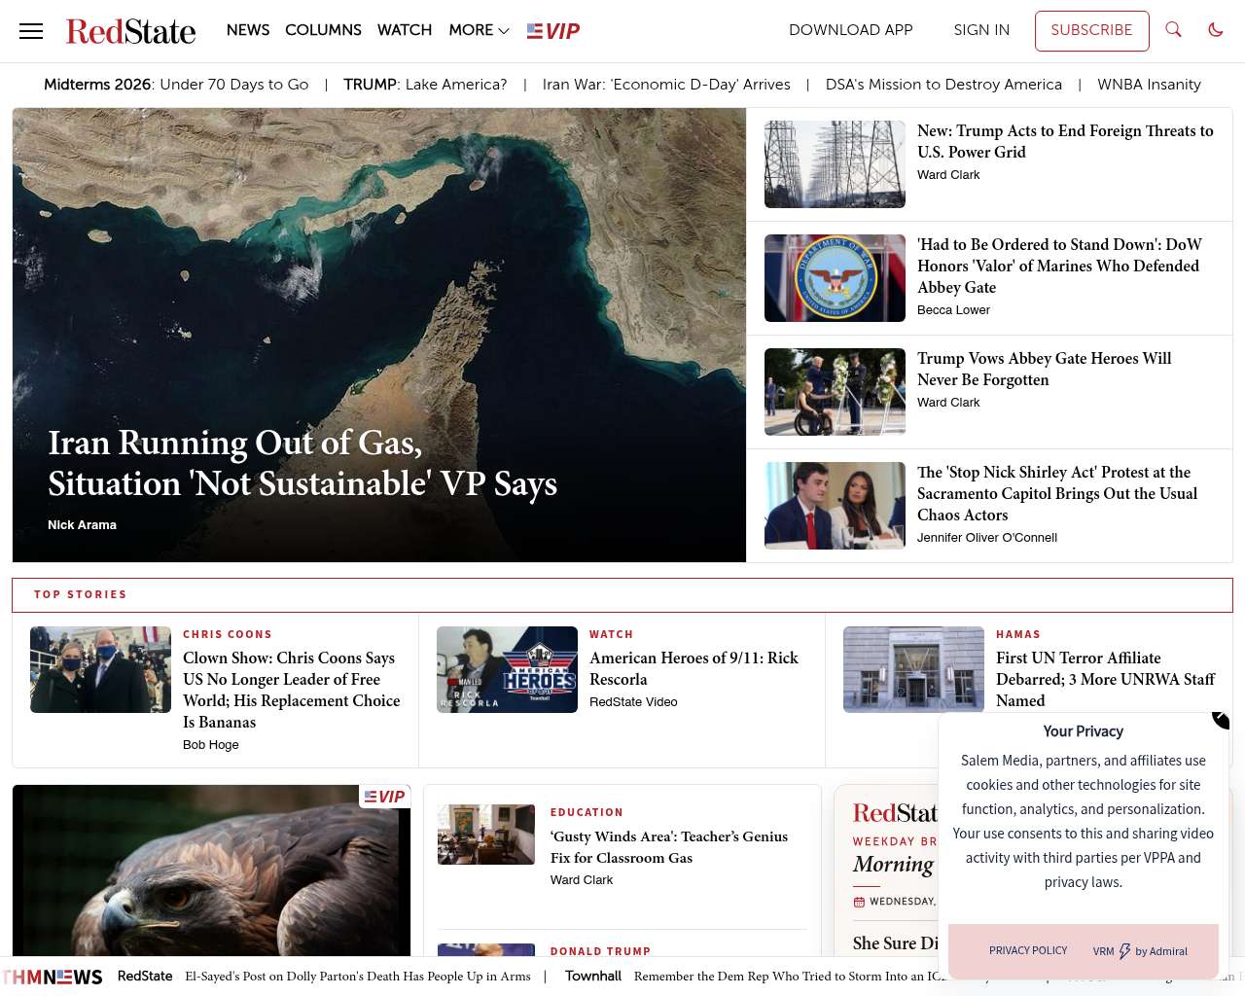Open PRIVACY POLICY link in popup
Viewport: 1245px width, 996px height.
(x=1028, y=951)
